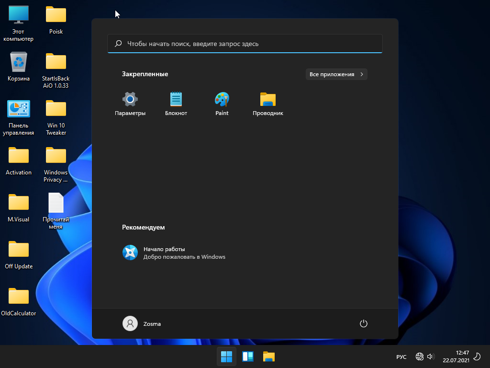The height and width of the screenshot is (368, 490).
Task: Click the network globe tray icon
Action: (420, 356)
